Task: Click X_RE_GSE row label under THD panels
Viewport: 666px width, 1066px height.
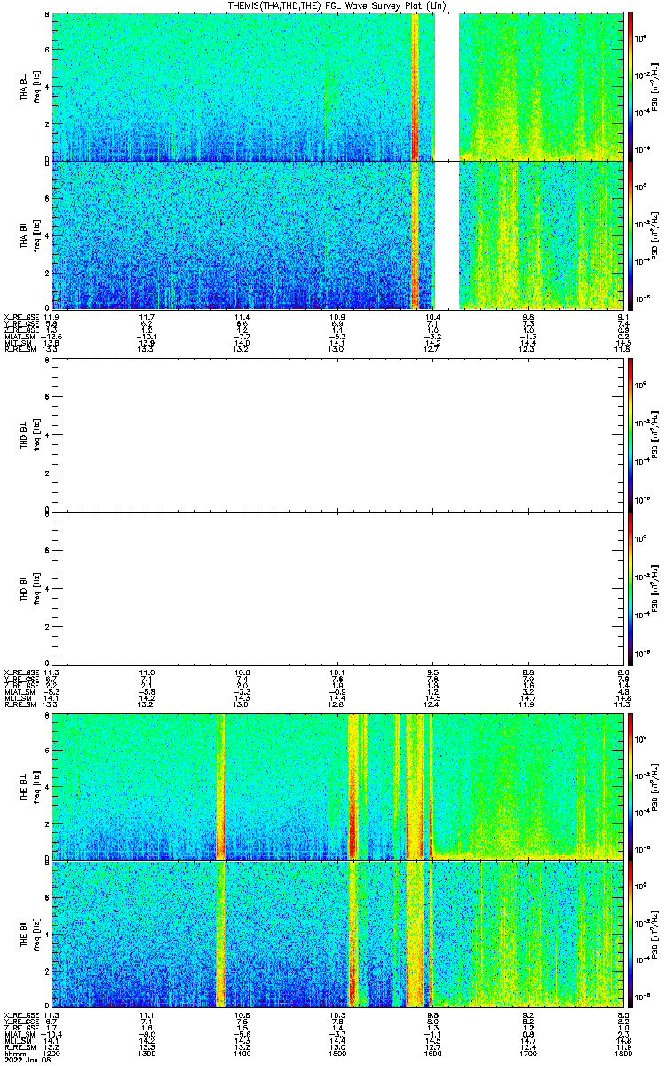Action: [x=20, y=672]
